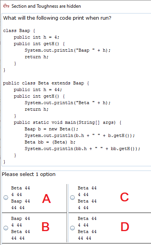Viewport: 151px width, 245px height.
Task: Click the red letter B label
Action: tap(45, 227)
